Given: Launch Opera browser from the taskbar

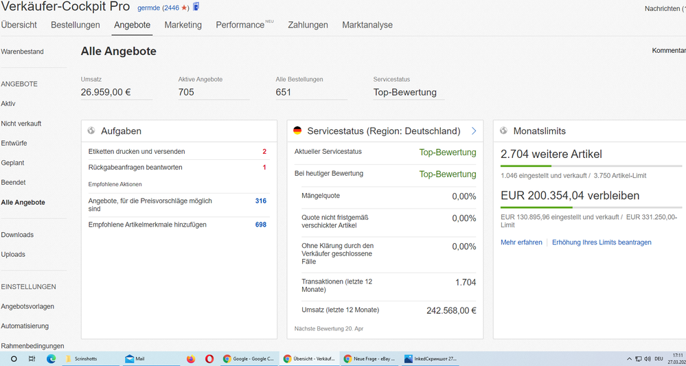Looking at the screenshot, I should click(209, 358).
